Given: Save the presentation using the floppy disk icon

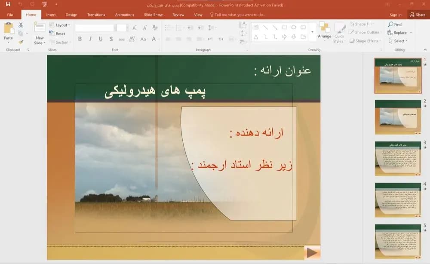Looking at the screenshot, I should coord(8,4).
